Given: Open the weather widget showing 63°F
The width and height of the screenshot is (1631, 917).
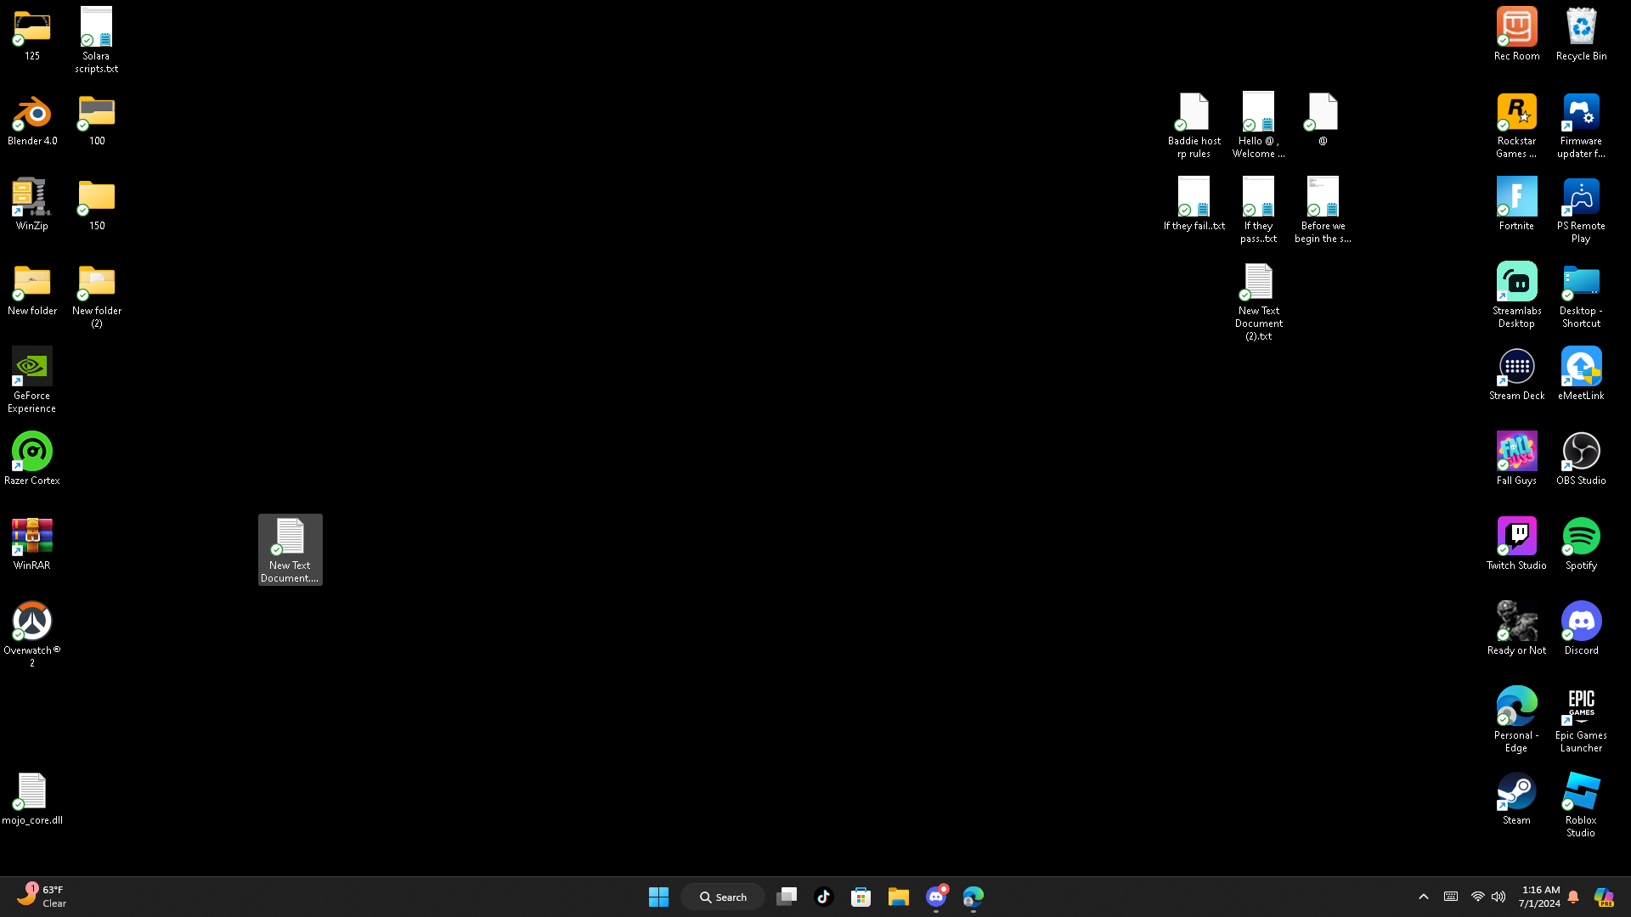Looking at the screenshot, I should coord(42,897).
